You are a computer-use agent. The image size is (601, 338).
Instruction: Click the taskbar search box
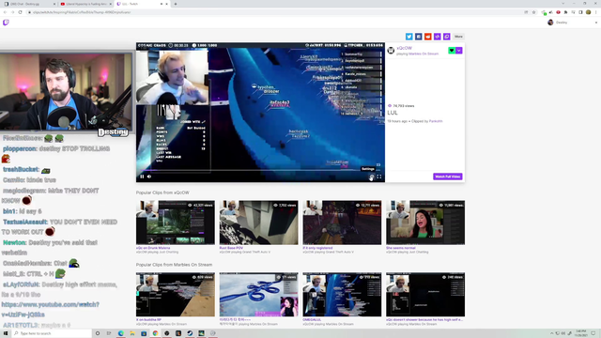(x=53, y=333)
